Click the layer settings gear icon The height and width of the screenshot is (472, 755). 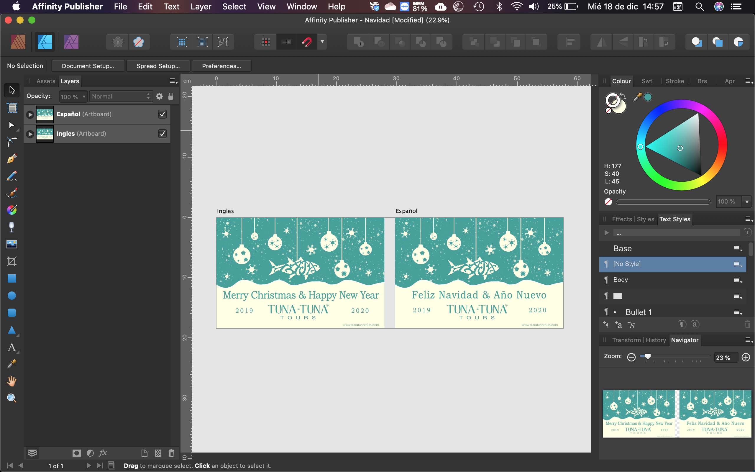point(159,96)
